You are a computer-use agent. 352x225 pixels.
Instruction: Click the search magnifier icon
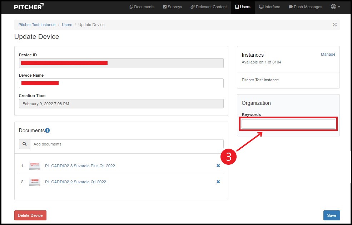(25, 144)
